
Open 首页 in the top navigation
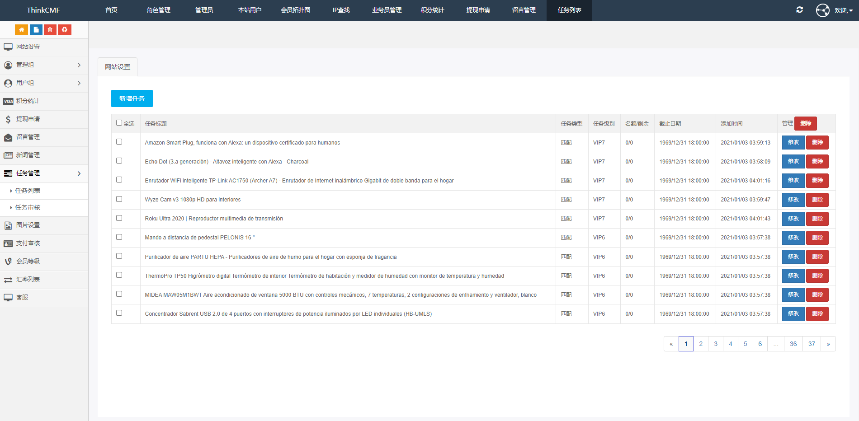point(111,10)
